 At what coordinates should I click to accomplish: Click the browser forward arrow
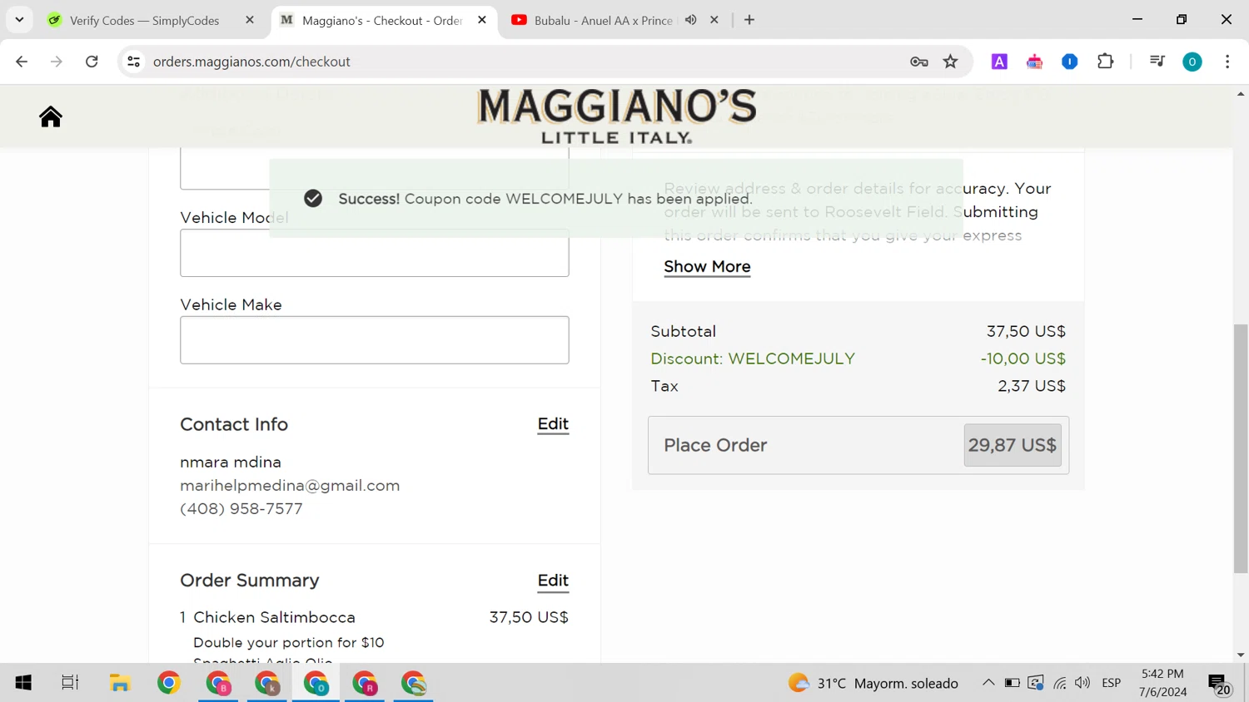[x=57, y=62]
